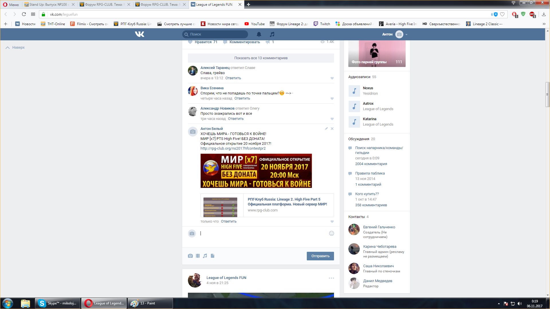Expand all 13 comments

point(261,58)
